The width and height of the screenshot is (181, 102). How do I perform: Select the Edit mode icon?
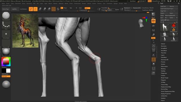tap(31, 9)
